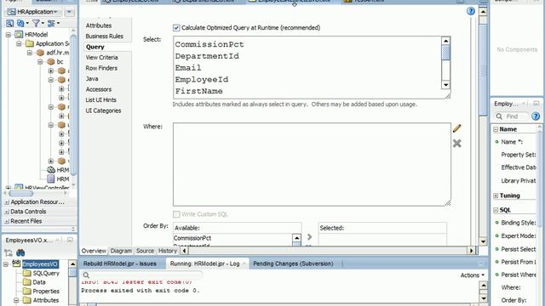
Task: Click the editor help question mark icon
Action: 471,11
